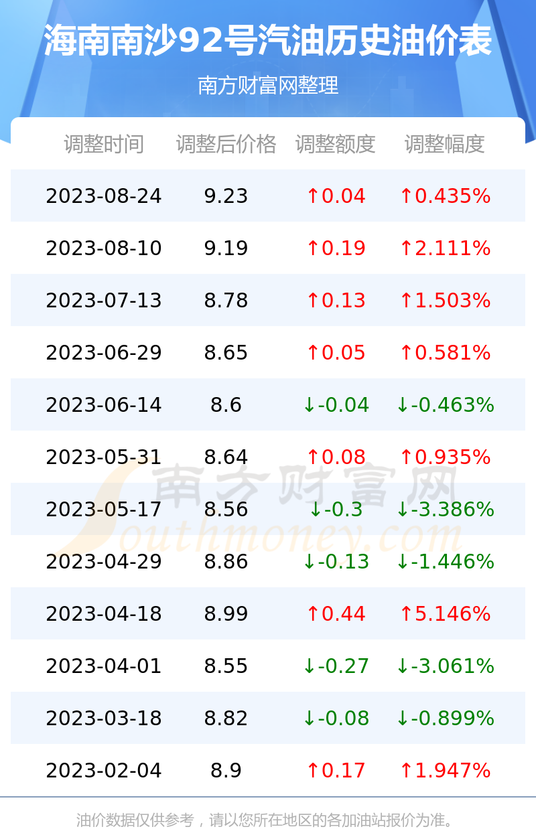Select the date 2023-08-24
536x829 pixels.
click(104, 196)
